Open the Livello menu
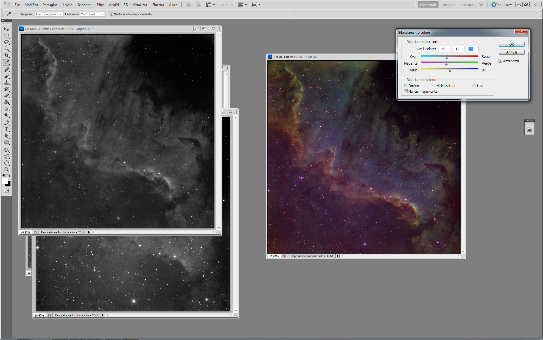 click(67, 5)
